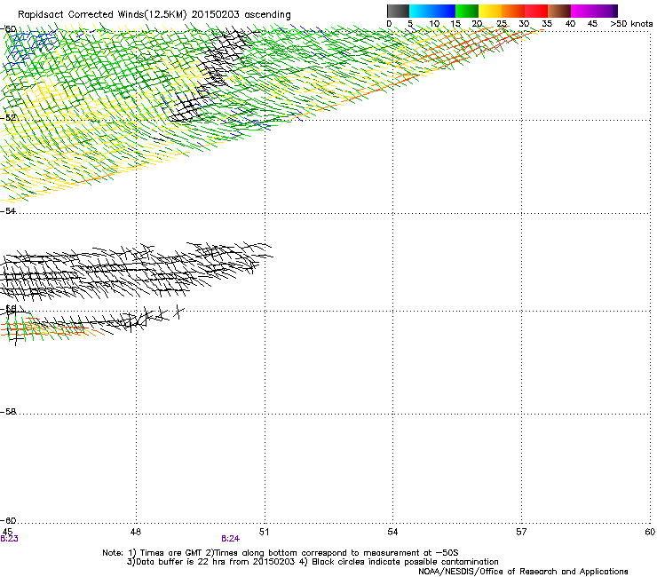
Task: Click the gray 0-5 knots legend swatch
Action: click(398, 11)
